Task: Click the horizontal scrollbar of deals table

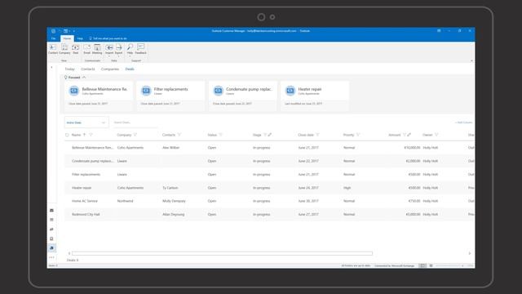Action: [222, 253]
